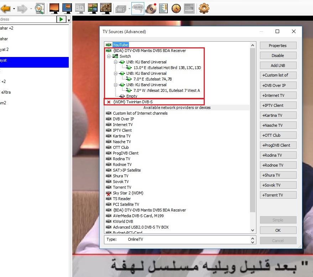Click the Add LNB button
313x277 pixels.
pyautogui.click(x=278, y=66)
